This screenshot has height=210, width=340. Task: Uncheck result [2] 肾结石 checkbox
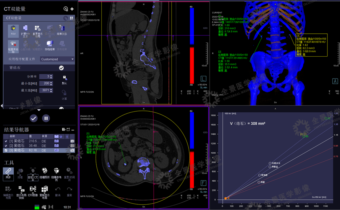(6, 146)
